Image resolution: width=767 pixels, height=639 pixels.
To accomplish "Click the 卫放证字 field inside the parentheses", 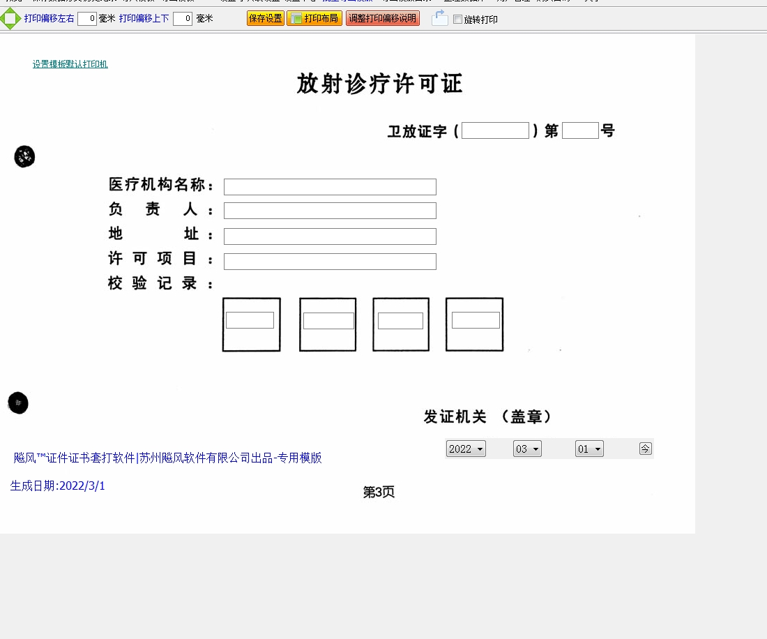I will [495, 130].
